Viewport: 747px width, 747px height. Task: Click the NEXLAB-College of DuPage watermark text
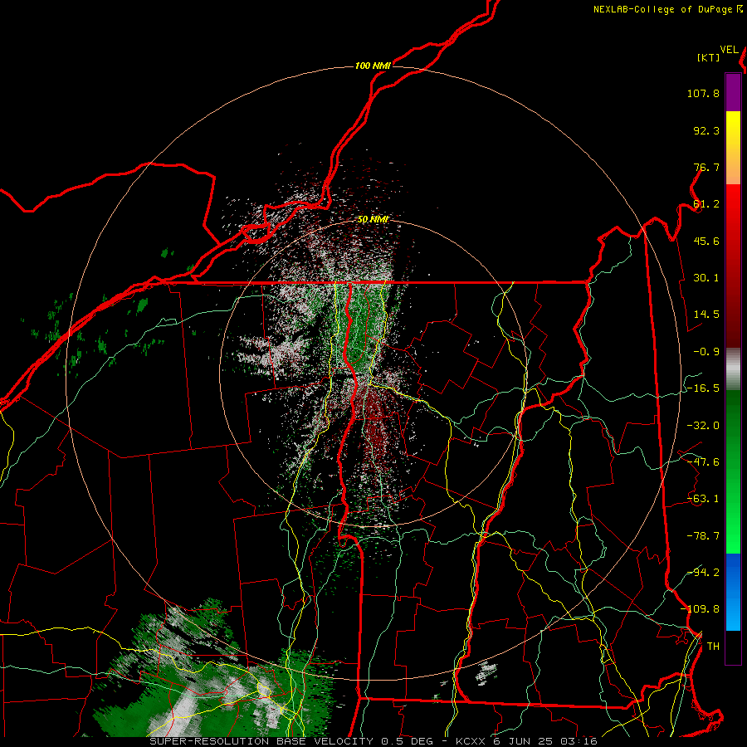tap(667, 9)
